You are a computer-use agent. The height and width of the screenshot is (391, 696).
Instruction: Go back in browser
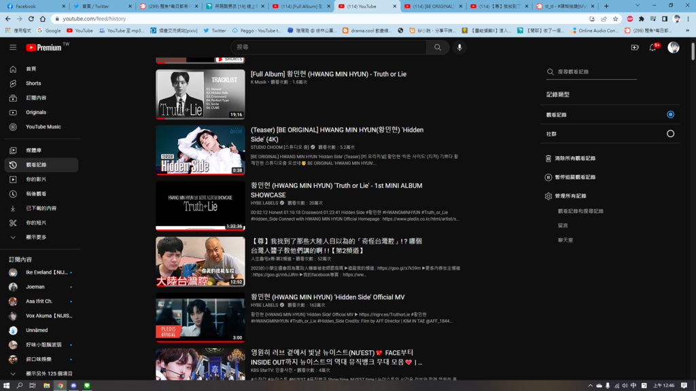coord(8,19)
